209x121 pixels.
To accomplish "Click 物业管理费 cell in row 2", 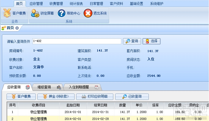I will pyautogui.click(x=39, y=119).
